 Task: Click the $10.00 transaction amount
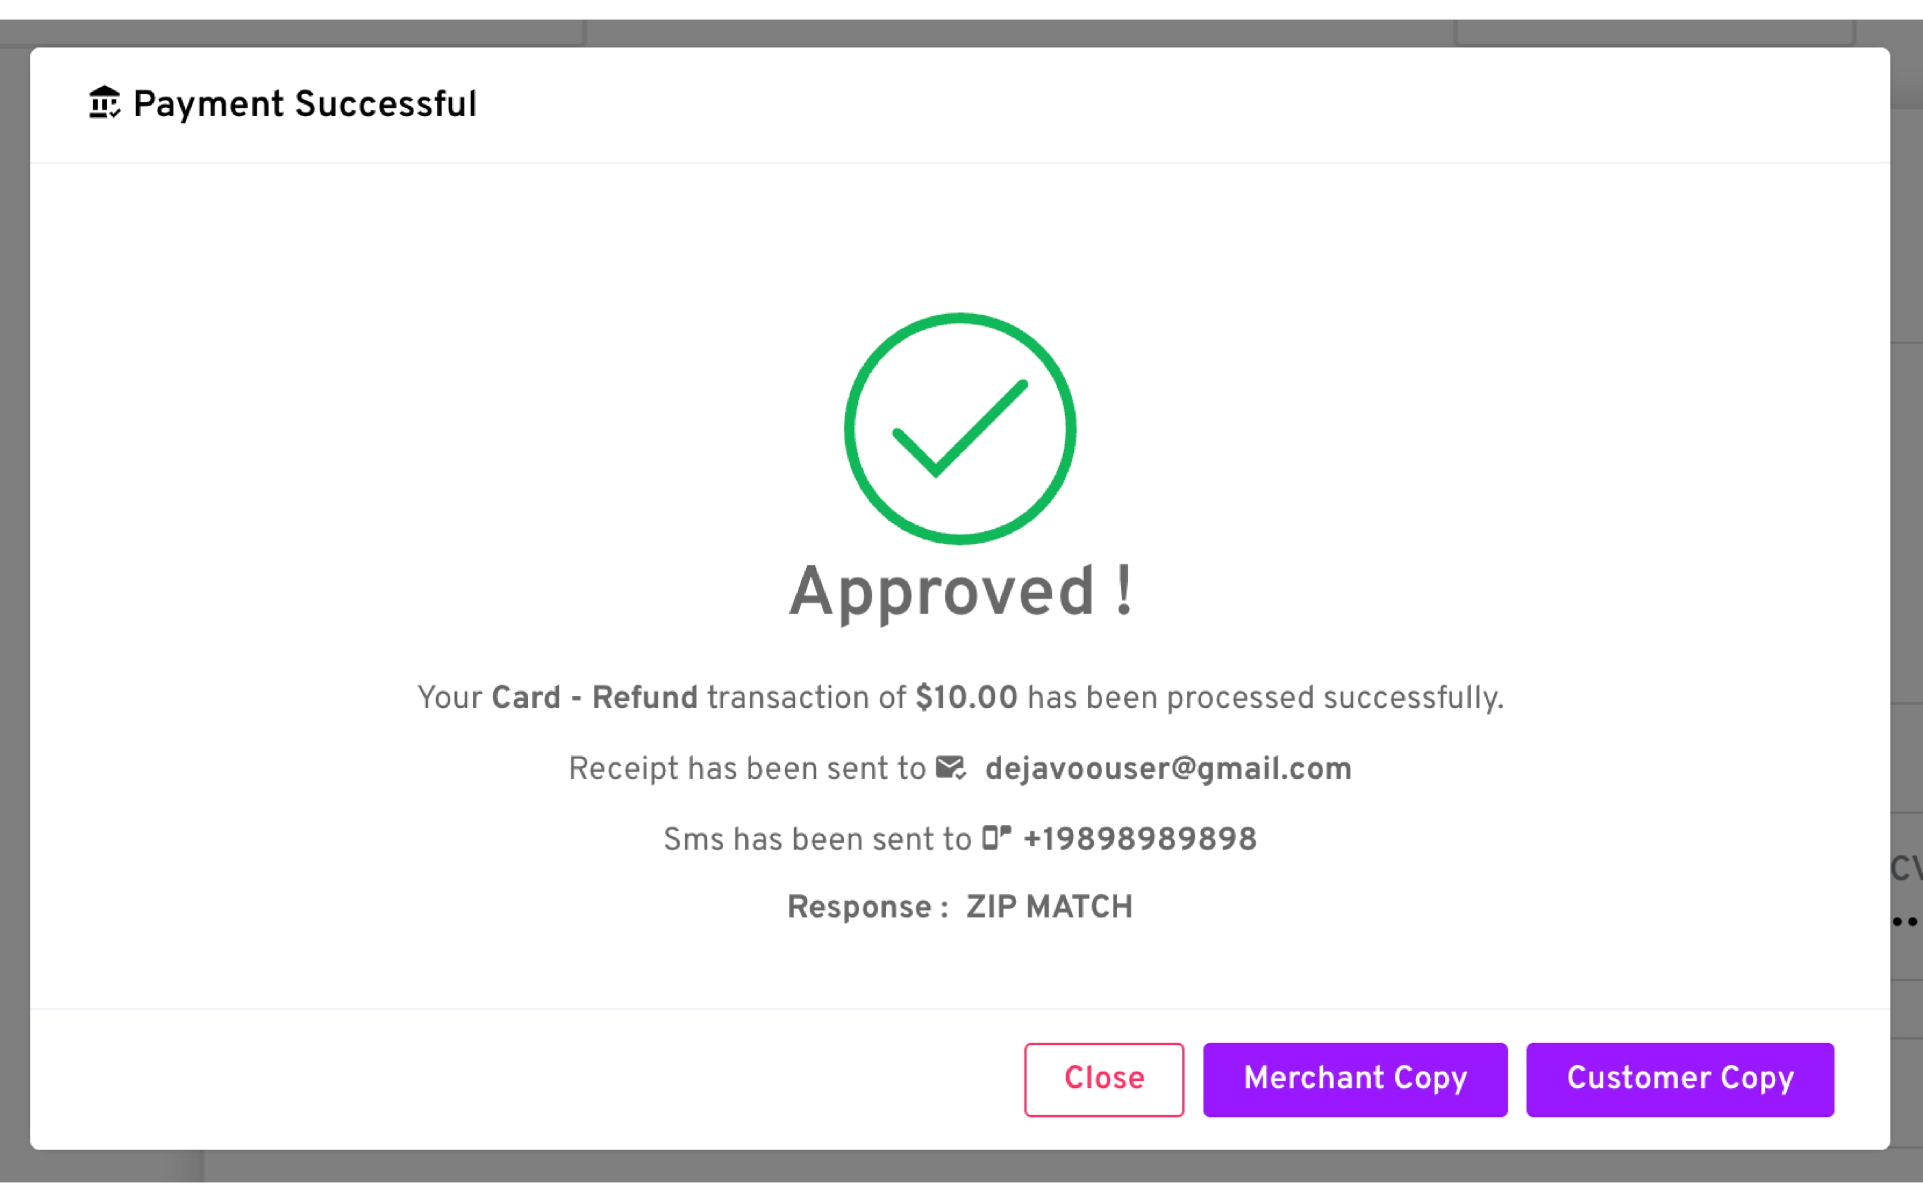(x=966, y=698)
